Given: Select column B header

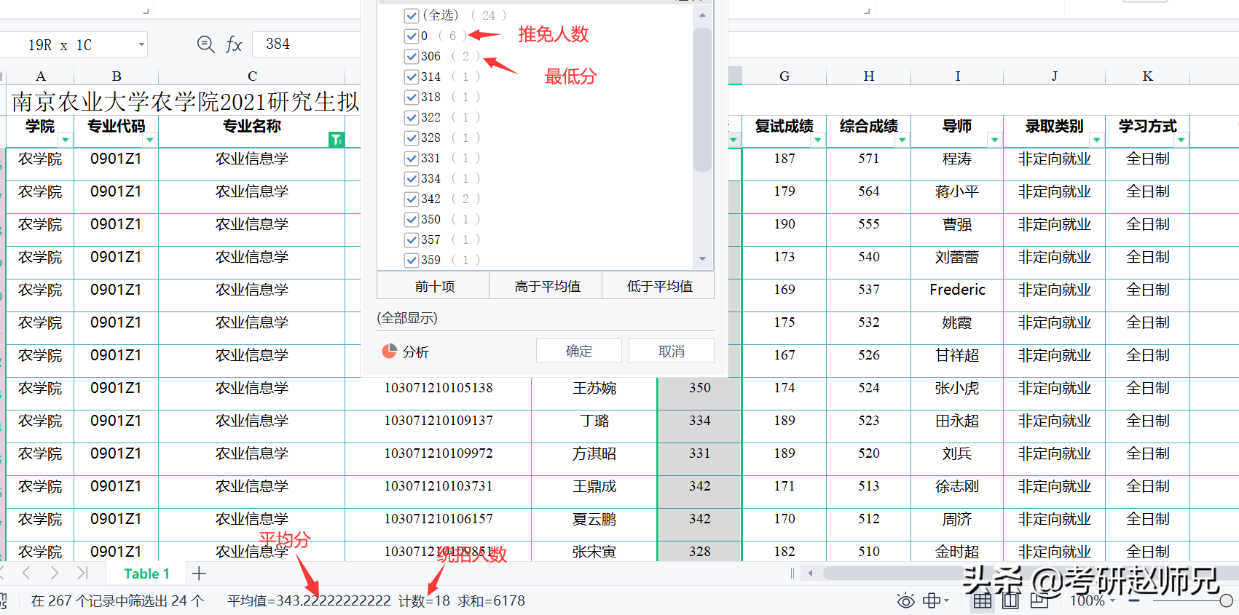Looking at the screenshot, I should [117, 76].
